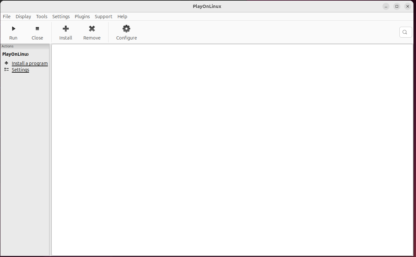Open the Support menu
Viewport: 416px width, 257px height.
103,17
